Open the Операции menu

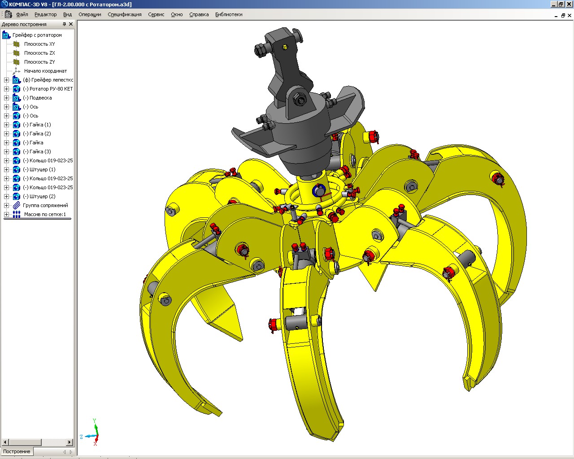point(90,14)
